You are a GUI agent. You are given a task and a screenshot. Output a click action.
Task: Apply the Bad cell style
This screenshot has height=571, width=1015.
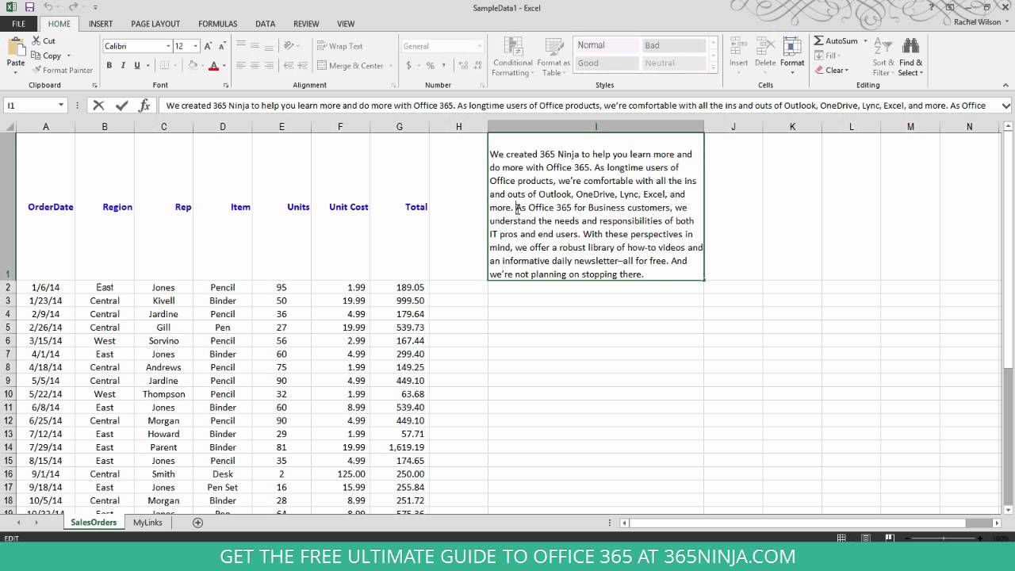click(674, 45)
